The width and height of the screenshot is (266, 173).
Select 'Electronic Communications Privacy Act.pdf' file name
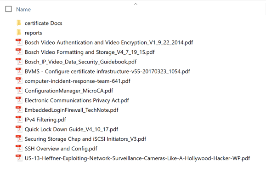coord(77,101)
